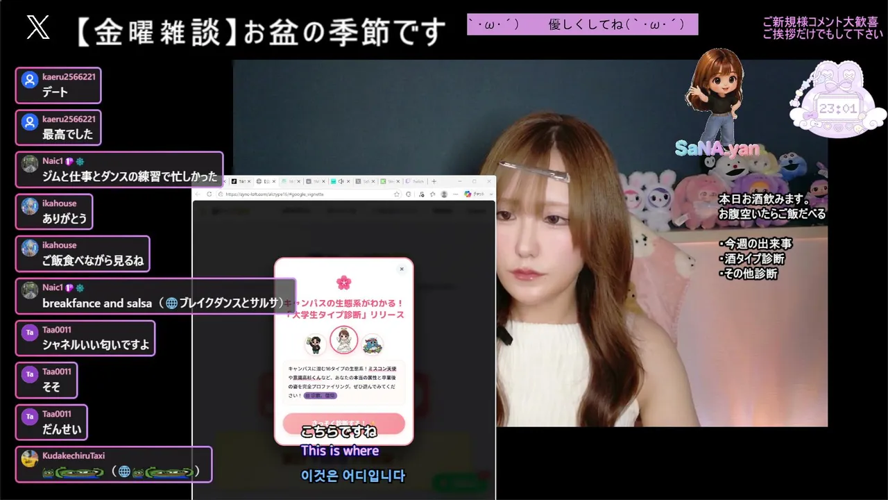This screenshot has width=888, height=500.
Task: Select the blue creature character avatar
Action: [x=373, y=344]
